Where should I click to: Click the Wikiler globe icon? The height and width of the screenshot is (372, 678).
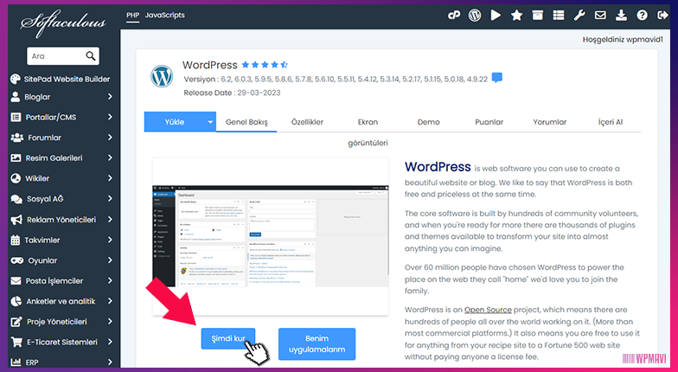click(x=16, y=178)
